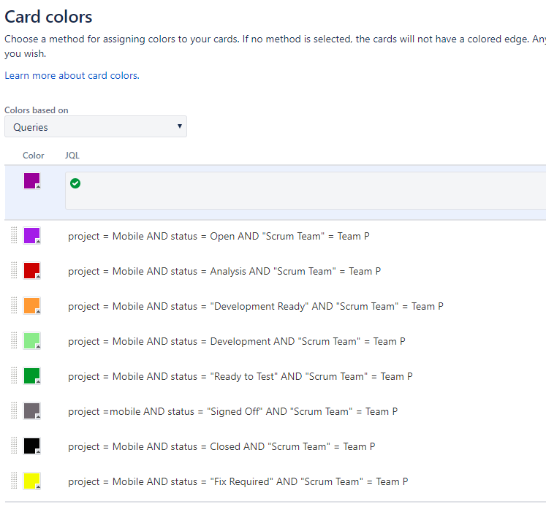Change purple swatch for status Open query

[31, 236]
